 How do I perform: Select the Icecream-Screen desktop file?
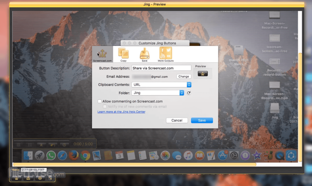pyautogui.click(x=274, y=44)
